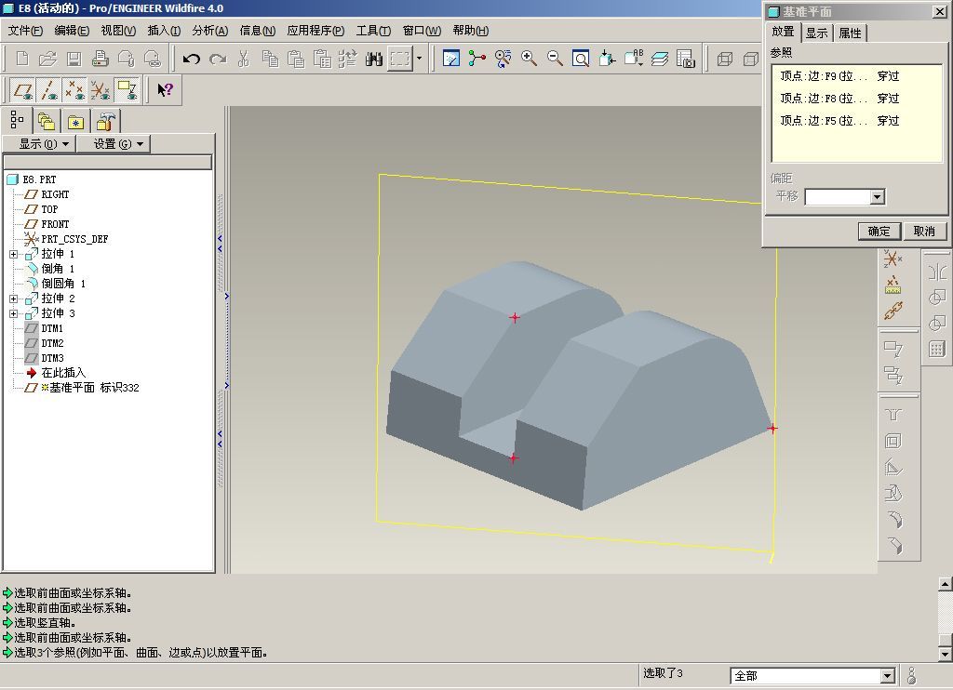953x690 pixels.
Task: Open the selection box tool dropdown arrow
Action: (x=420, y=59)
